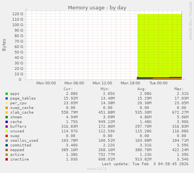Click inactive max value 3.54G

(x=183, y=159)
